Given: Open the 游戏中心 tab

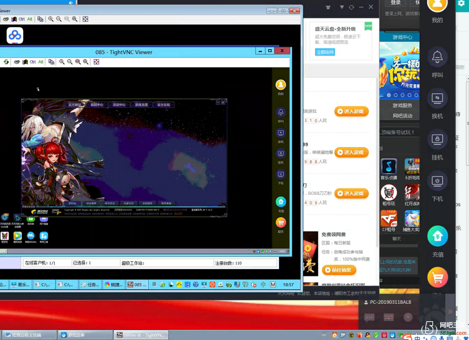Looking at the screenshot, I should [x=402, y=37].
